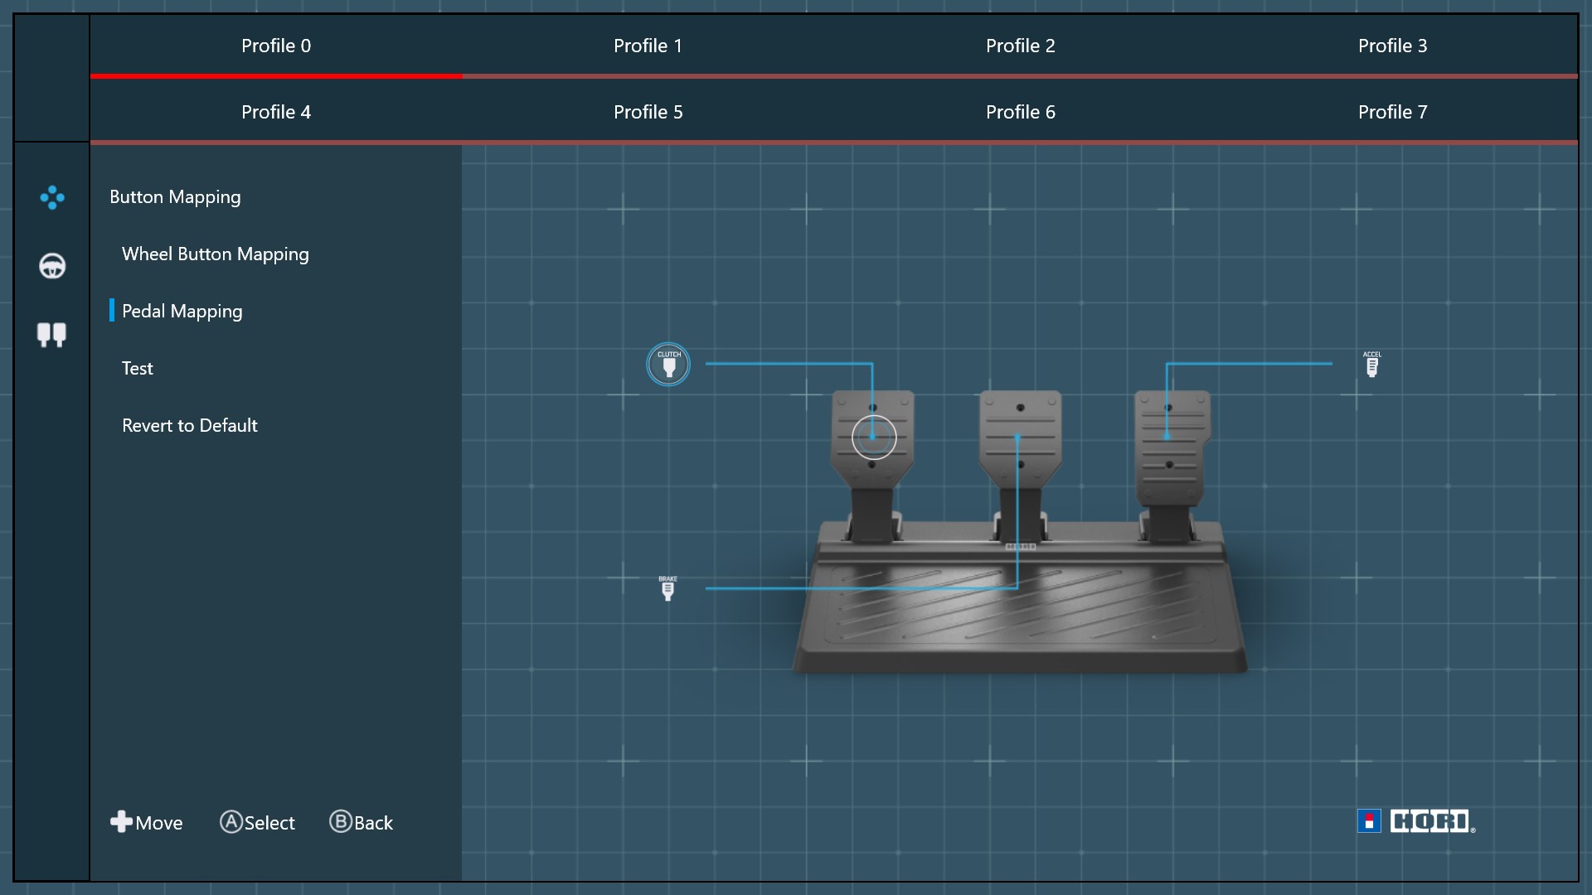1592x895 pixels.
Task: Click the A Select button hint
Action: [x=258, y=822]
